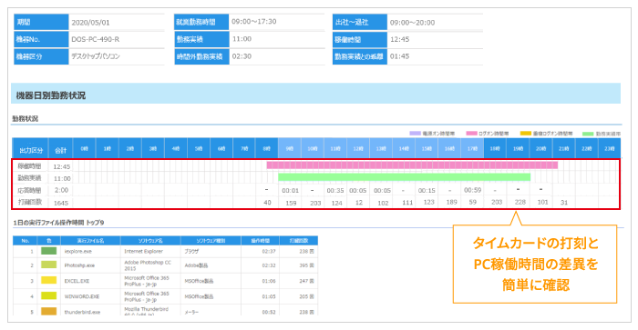Select the Internet Explorer table row
Image resolution: width=638 pixels, height=330 pixels.
[x=165, y=251]
